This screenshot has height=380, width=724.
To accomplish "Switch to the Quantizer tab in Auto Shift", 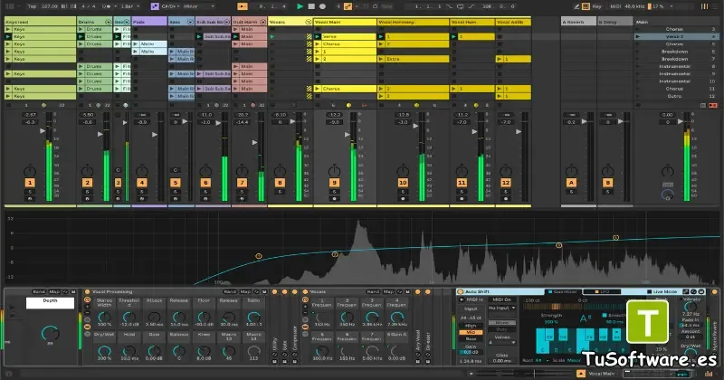I will [563, 292].
